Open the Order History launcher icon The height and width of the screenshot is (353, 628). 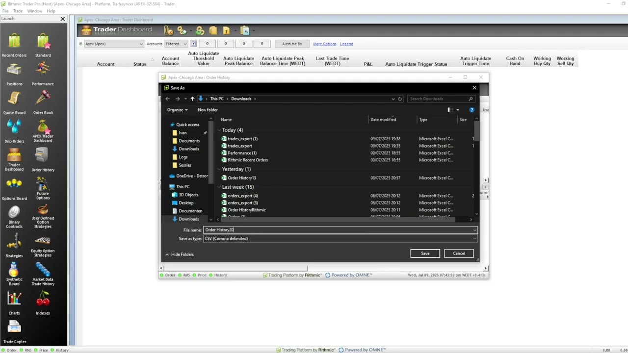43,159
